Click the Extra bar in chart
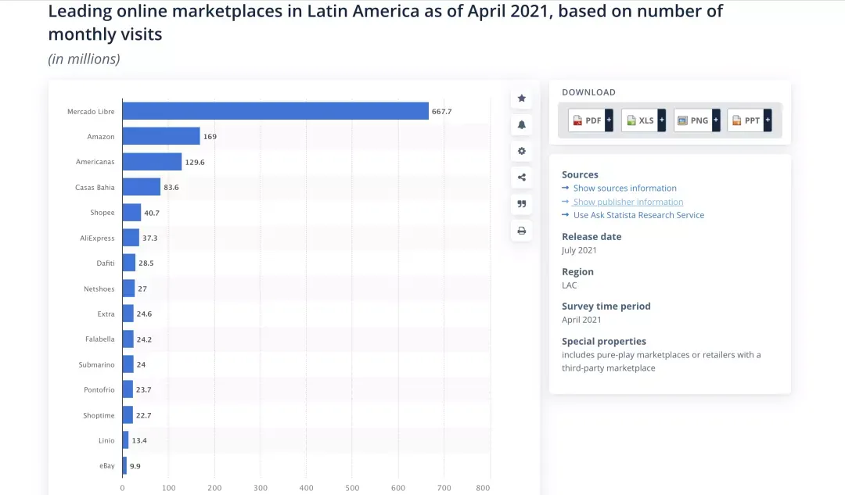 [x=128, y=314]
